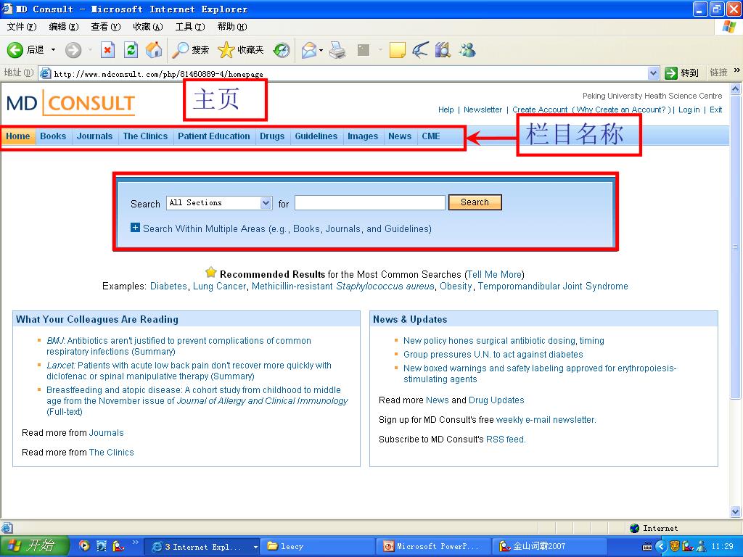743x557 pixels.
Task: Open browsing History clock icon
Action: pyautogui.click(x=282, y=50)
